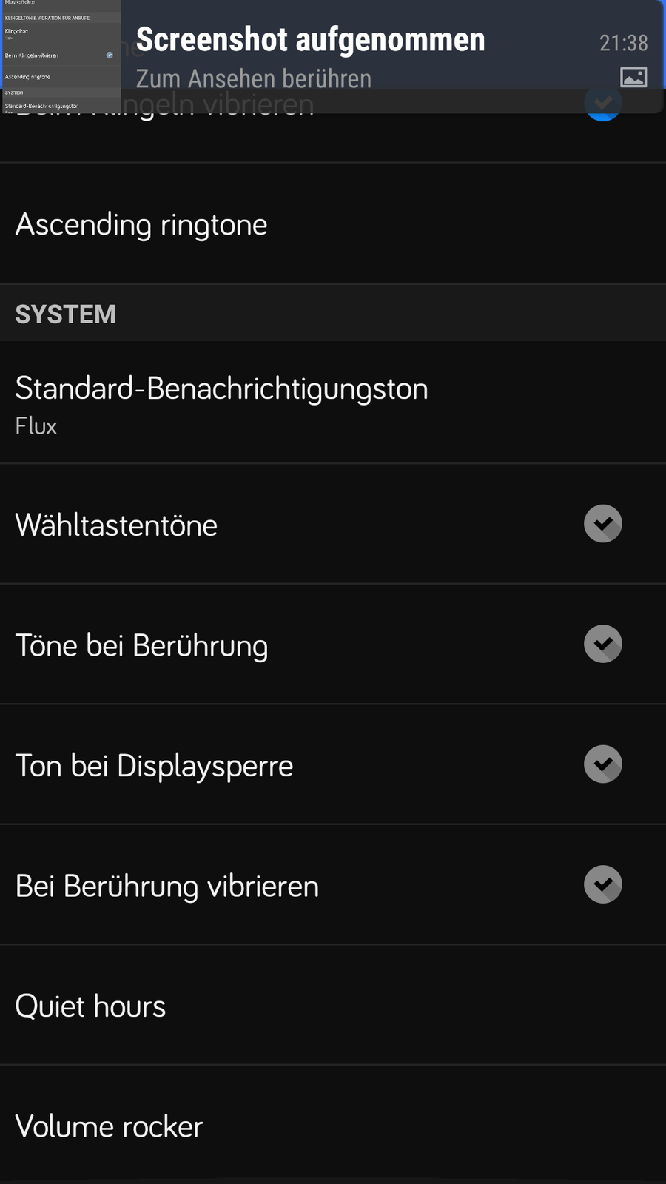Viewport: 666px width, 1184px height.
Task: Toggle the Ton bei Displaysperre checkbox
Action: (603, 764)
